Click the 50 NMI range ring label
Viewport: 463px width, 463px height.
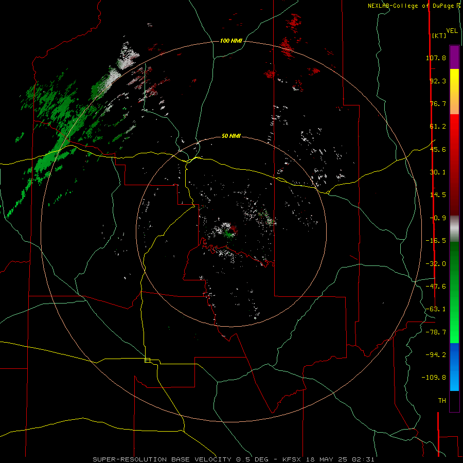pyautogui.click(x=231, y=136)
